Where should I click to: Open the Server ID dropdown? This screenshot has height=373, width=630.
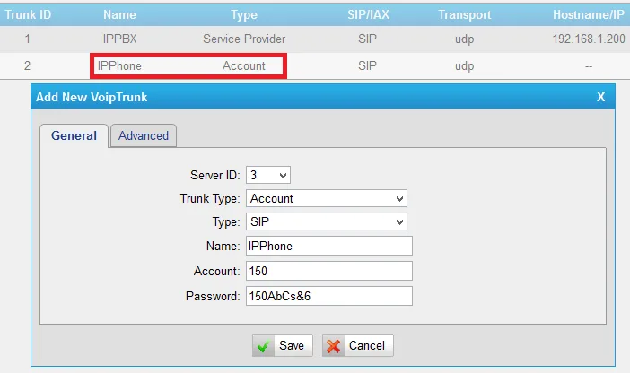[x=268, y=175]
